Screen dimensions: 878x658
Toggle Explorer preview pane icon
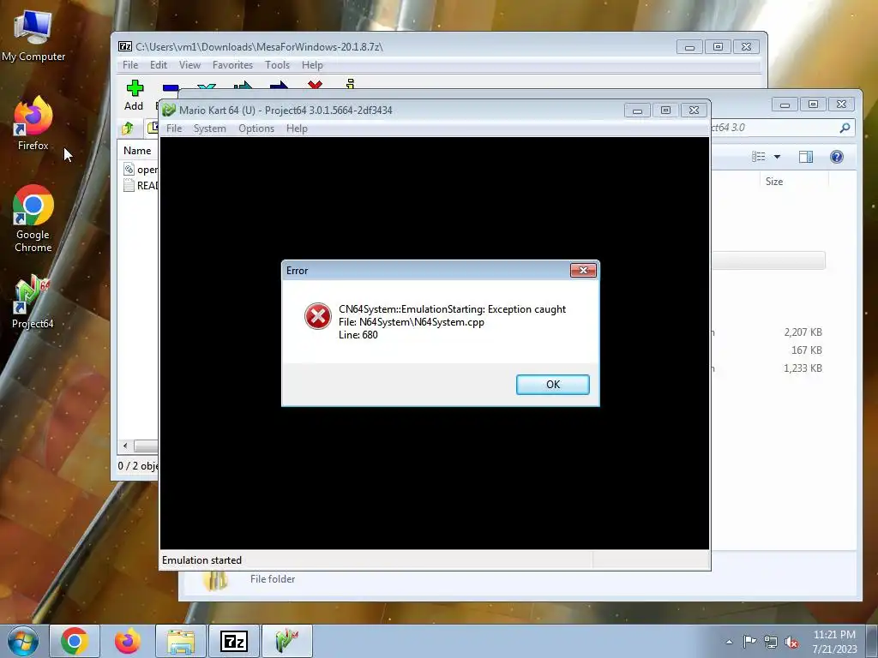point(806,157)
